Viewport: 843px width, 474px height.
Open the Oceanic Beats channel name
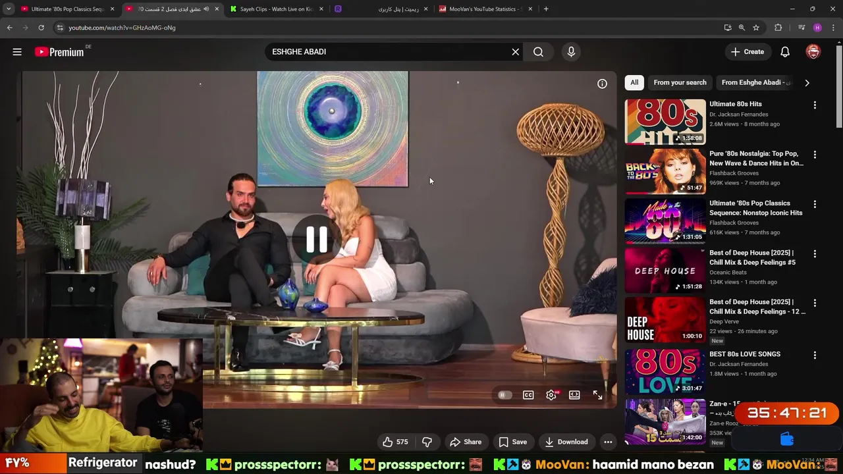[728, 273]
